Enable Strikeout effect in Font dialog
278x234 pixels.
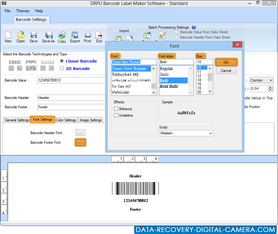click(116, 109)
